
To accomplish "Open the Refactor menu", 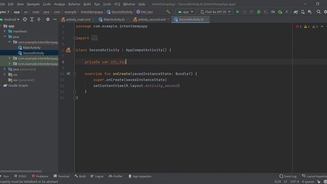I will (74, 4).
